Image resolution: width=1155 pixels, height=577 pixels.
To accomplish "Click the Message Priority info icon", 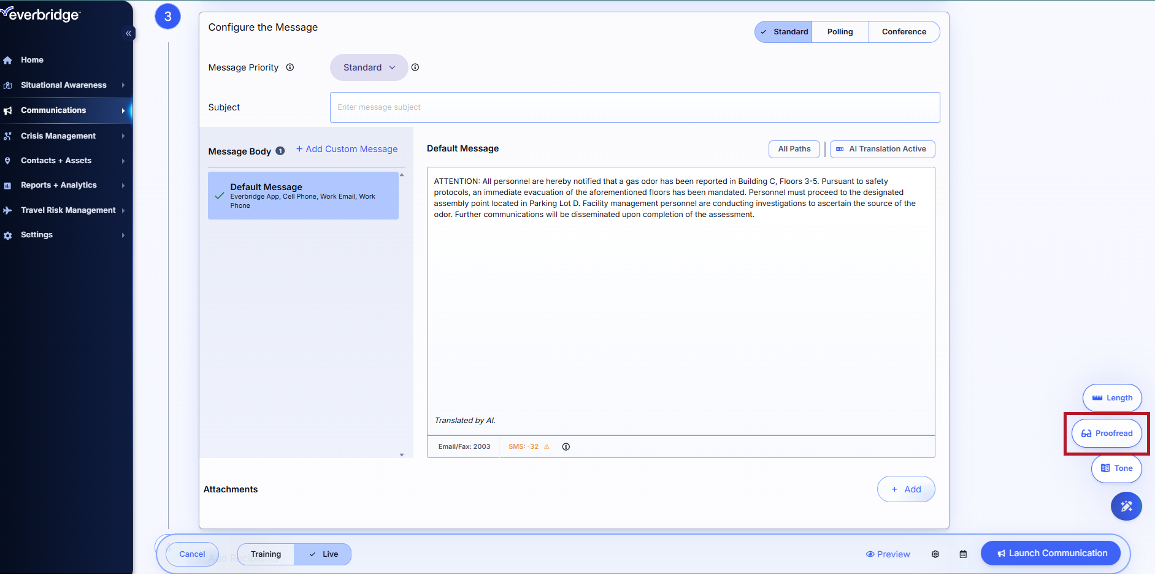I will pos(290,67).
